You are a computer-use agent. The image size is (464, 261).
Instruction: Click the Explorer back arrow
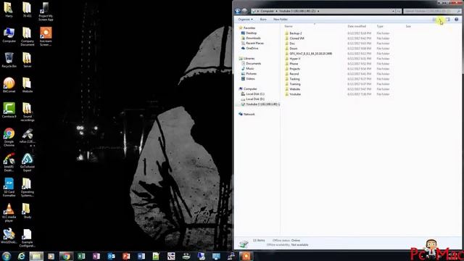pos(238,11)
